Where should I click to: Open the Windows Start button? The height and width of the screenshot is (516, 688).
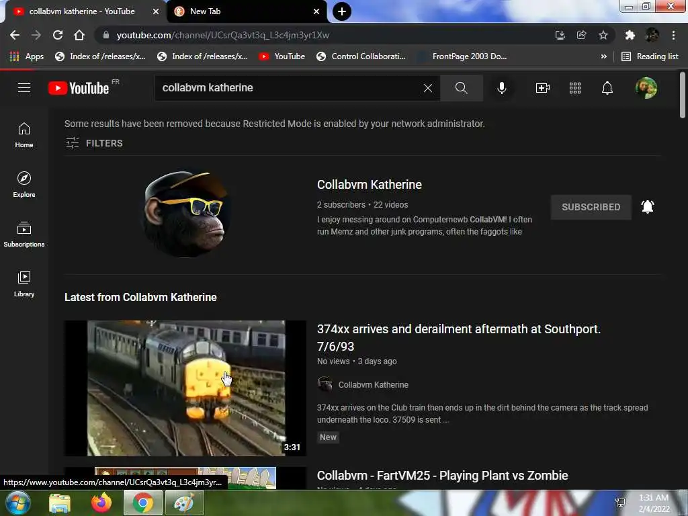click(x=18, y=503)
